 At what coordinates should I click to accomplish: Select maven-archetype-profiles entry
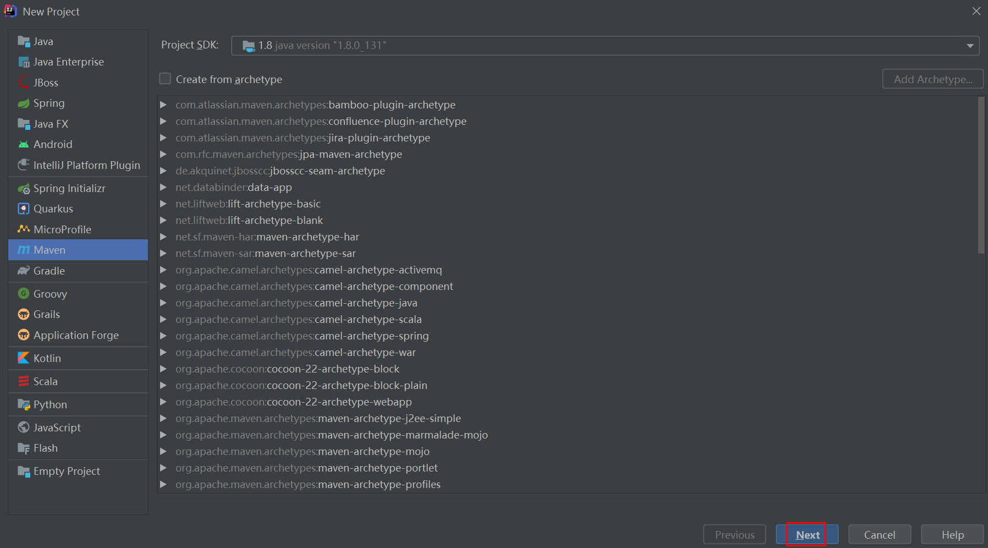[308, 484]
